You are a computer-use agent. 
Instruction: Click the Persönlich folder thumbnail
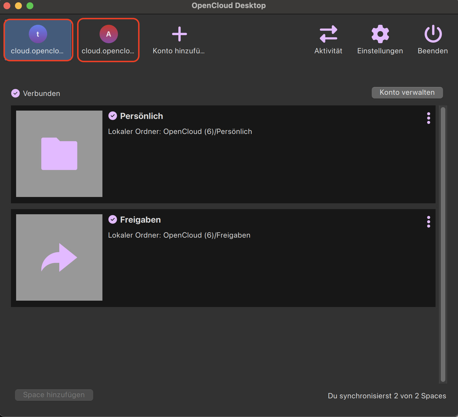(59, 154)
